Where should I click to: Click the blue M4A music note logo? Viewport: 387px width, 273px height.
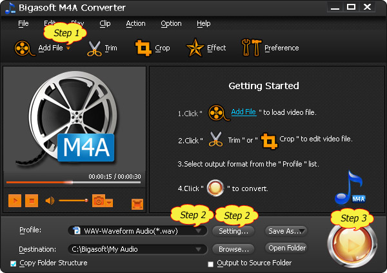(x=350, y=188)
